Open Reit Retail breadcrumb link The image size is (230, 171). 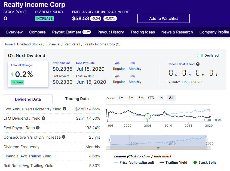(x=72, y=44)
